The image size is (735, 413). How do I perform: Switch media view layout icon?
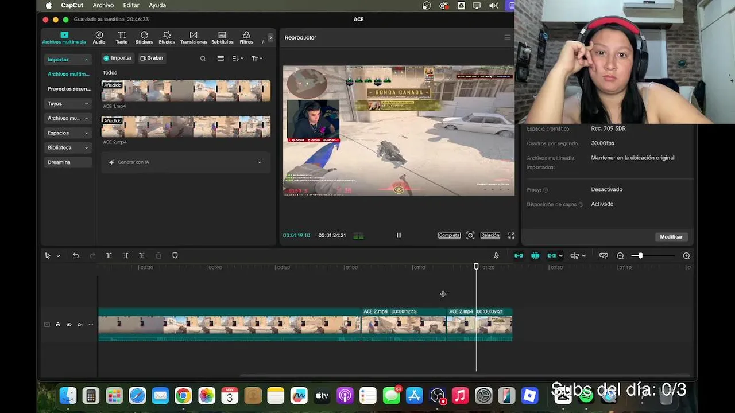pos(220,58)
